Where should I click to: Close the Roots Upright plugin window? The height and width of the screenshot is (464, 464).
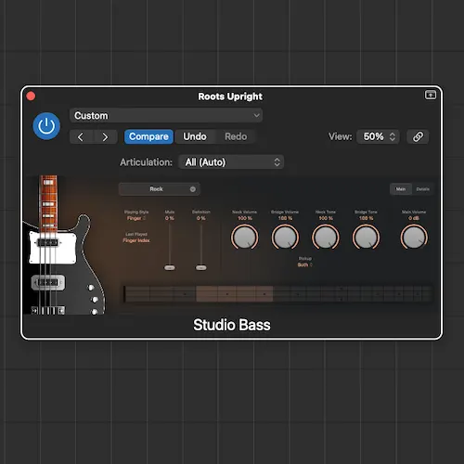pyautogui.click(x=31, y=97)
